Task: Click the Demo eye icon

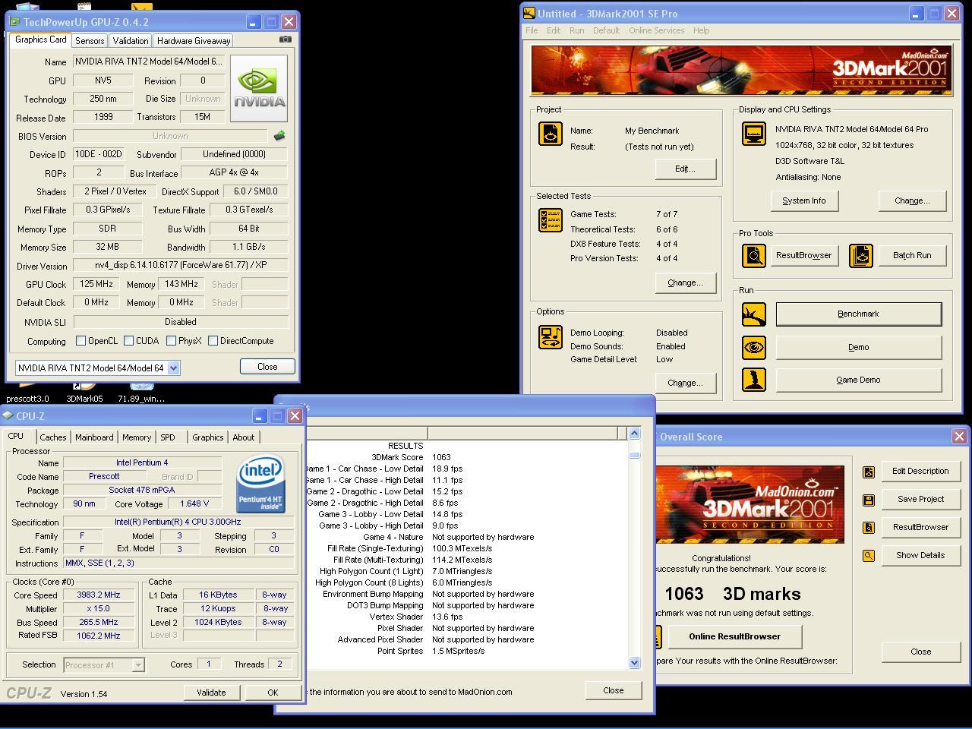Action: pos(754,347)
